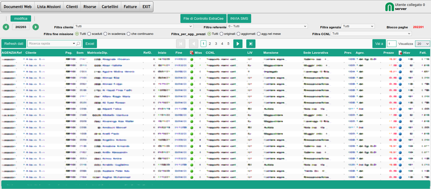Go to the previous results page
The height and width of the screenshot is (189, 431).
click(x=194, y=44)
